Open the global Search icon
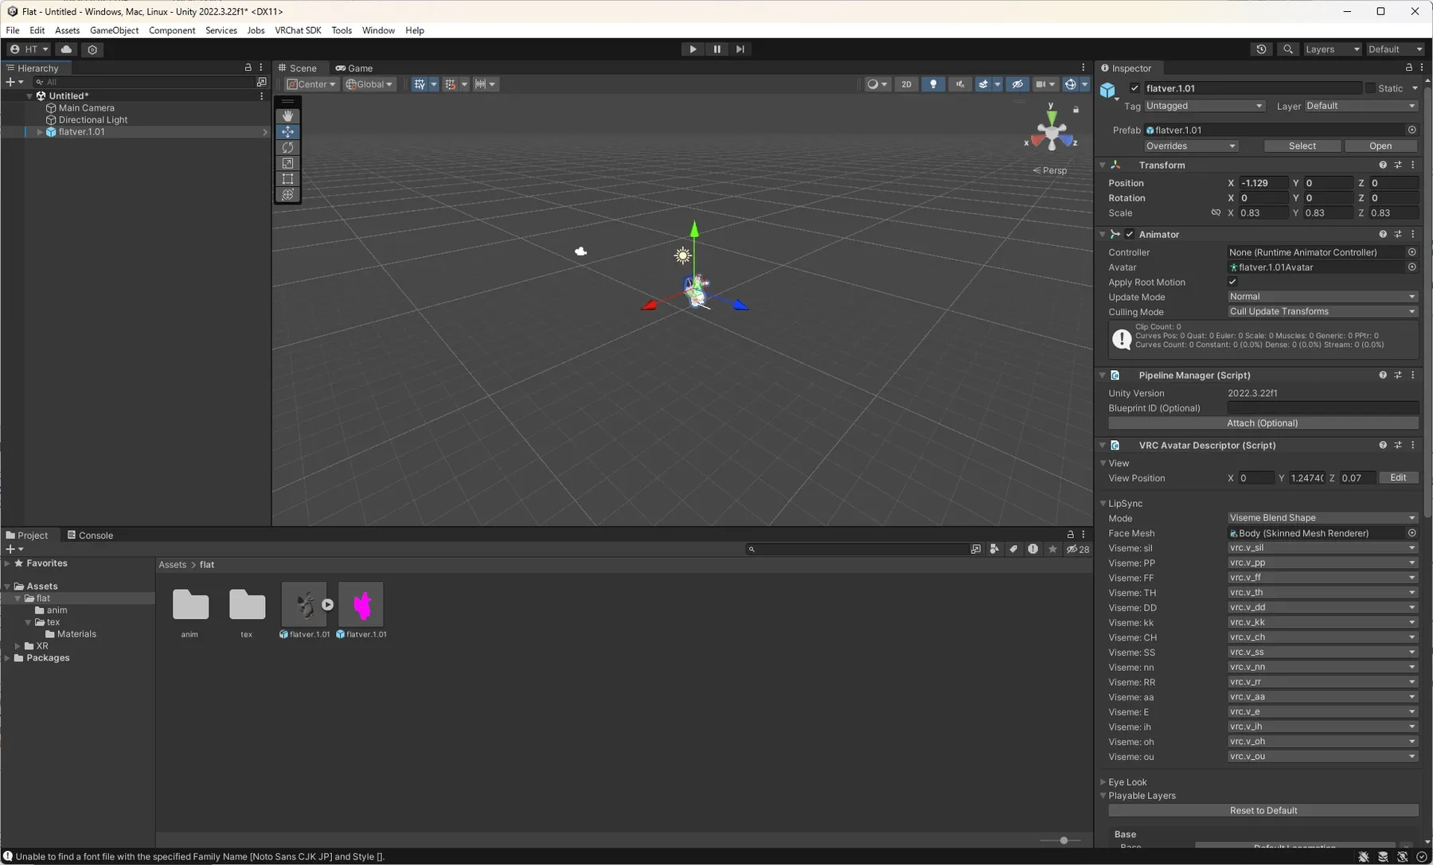Screen dimensions: 1433x865 [1288, 49]
